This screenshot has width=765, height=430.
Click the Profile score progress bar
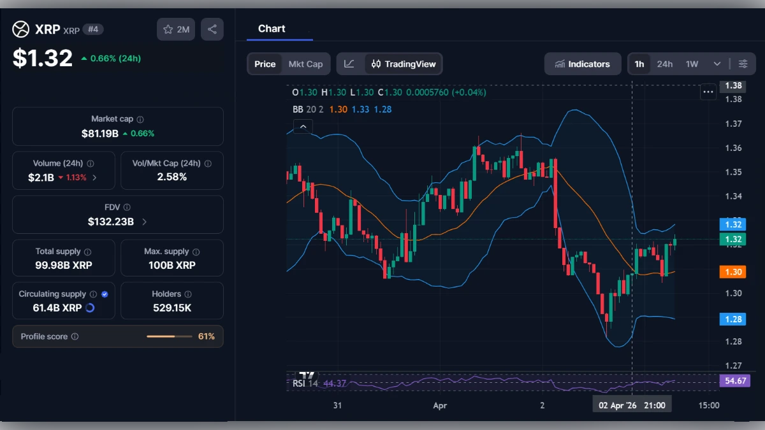[171, 336]
